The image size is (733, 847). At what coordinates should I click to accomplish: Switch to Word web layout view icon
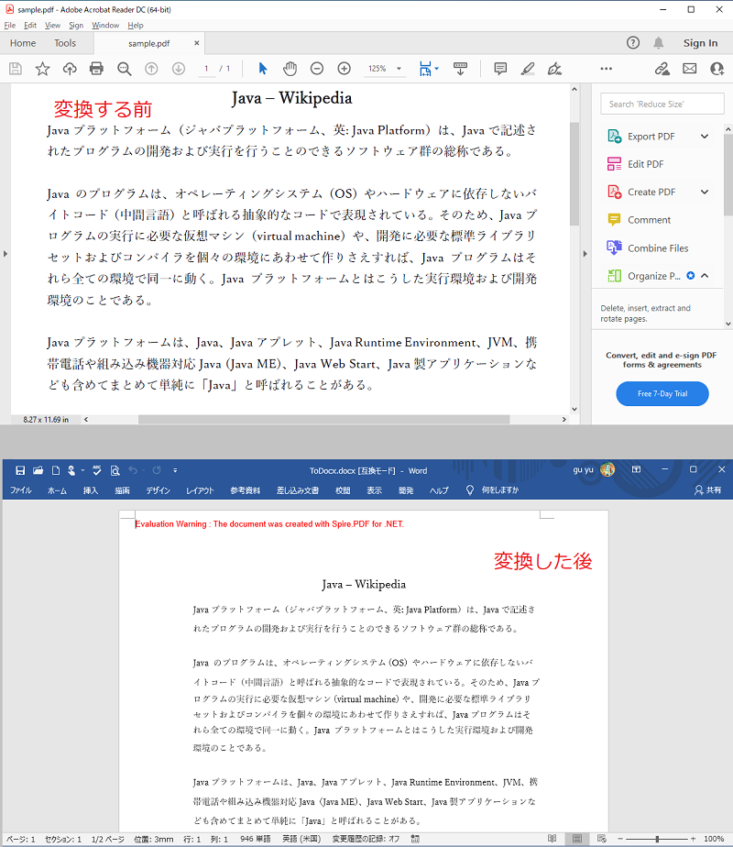pyautogui.click(x=602, y=839)
